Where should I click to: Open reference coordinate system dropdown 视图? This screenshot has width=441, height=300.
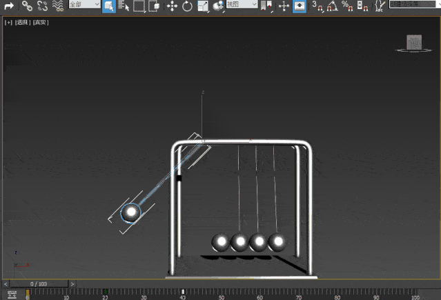pos(242,4)
